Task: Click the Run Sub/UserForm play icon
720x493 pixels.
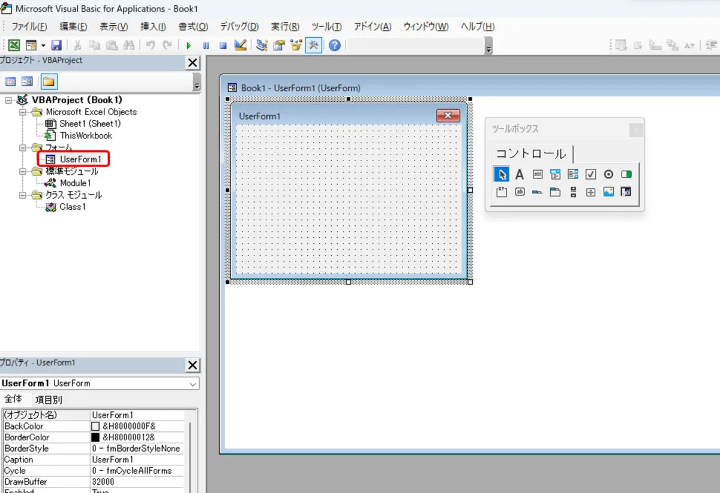Action: click(x=188, y=46)
